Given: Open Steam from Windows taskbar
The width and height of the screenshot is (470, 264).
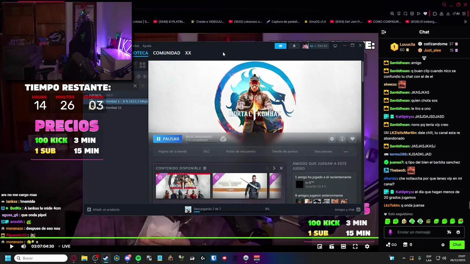Looking at the screenshot, I should pos(106,258).
